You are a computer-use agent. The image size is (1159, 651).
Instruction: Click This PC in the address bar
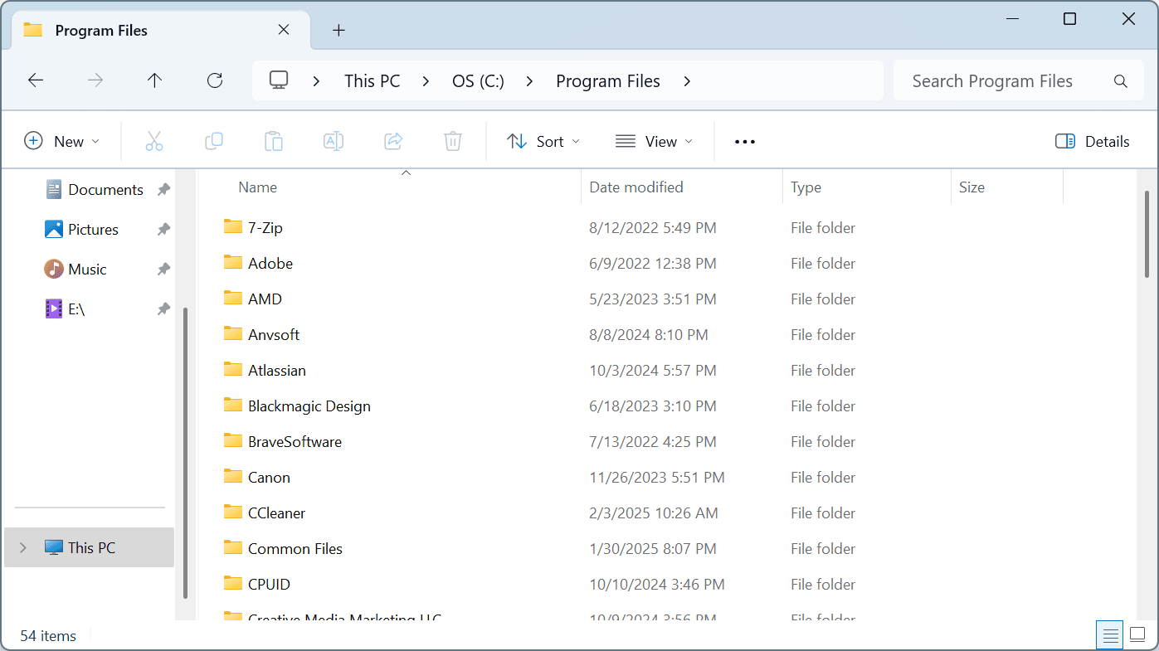coord(372,81)
